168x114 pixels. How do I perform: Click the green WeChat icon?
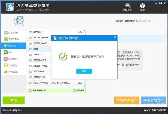[6, 52]
